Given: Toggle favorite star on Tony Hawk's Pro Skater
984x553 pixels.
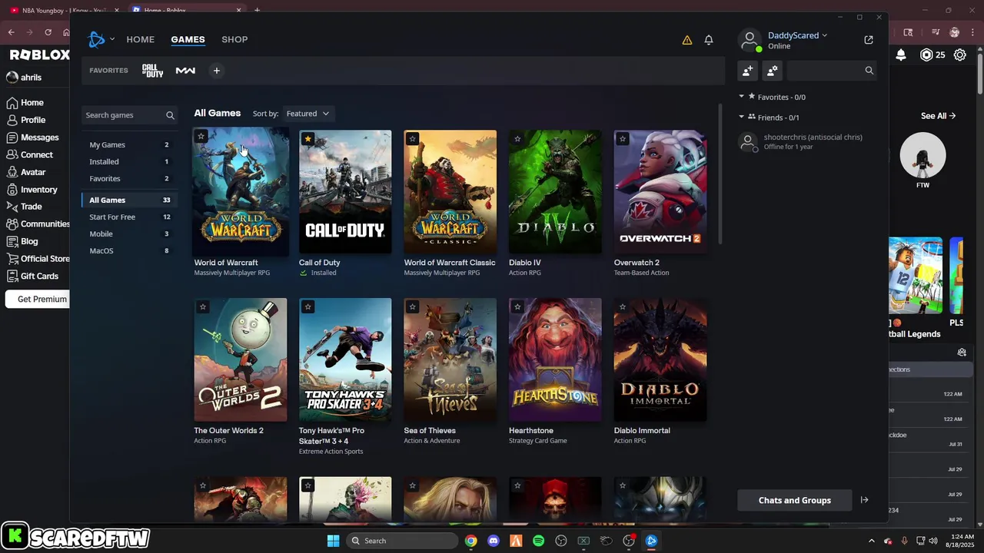Looking at the screenshot, I should 307,307.
